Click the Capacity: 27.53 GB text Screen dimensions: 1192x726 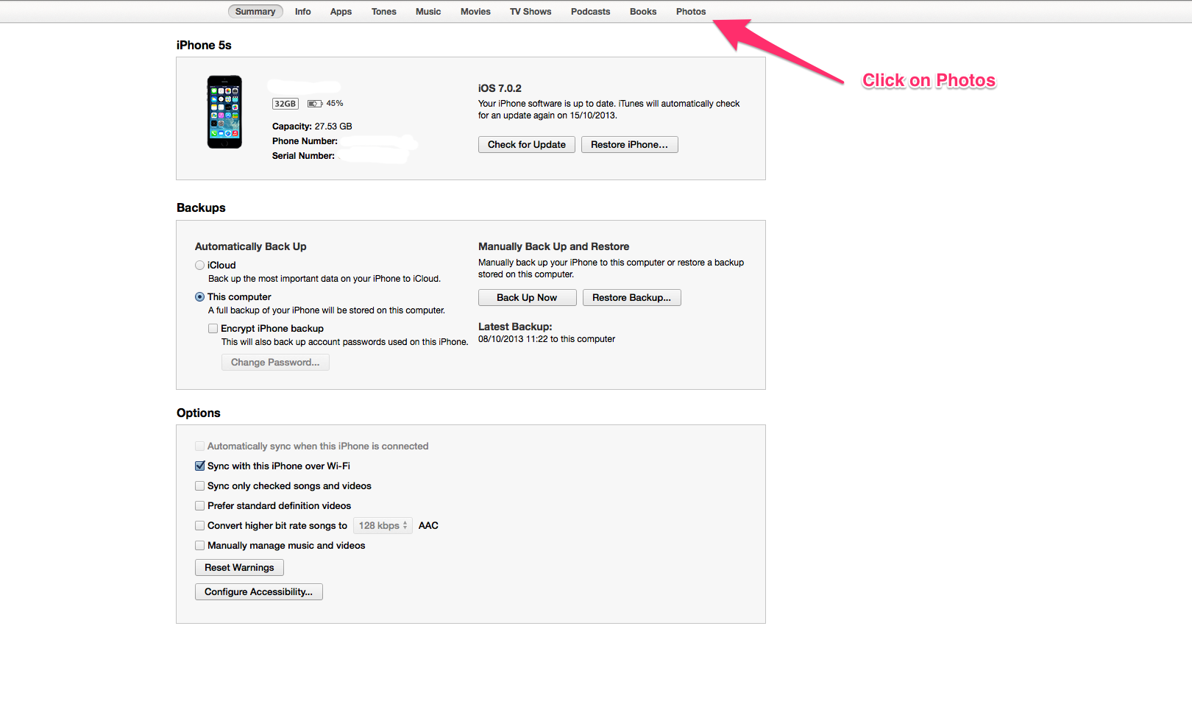click(x=312, y=127)
